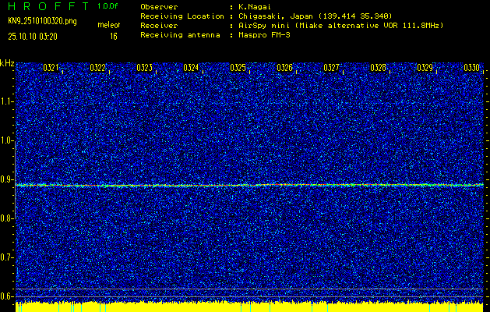This screenshot has width=490, height=312.
Task: Click the kHz axis unit label
Action: point(7,62)
